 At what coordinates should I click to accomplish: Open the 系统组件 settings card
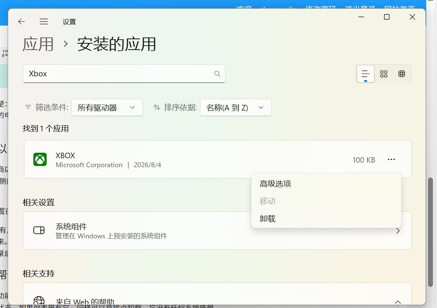pyautogui.click(x=217, y=231)
